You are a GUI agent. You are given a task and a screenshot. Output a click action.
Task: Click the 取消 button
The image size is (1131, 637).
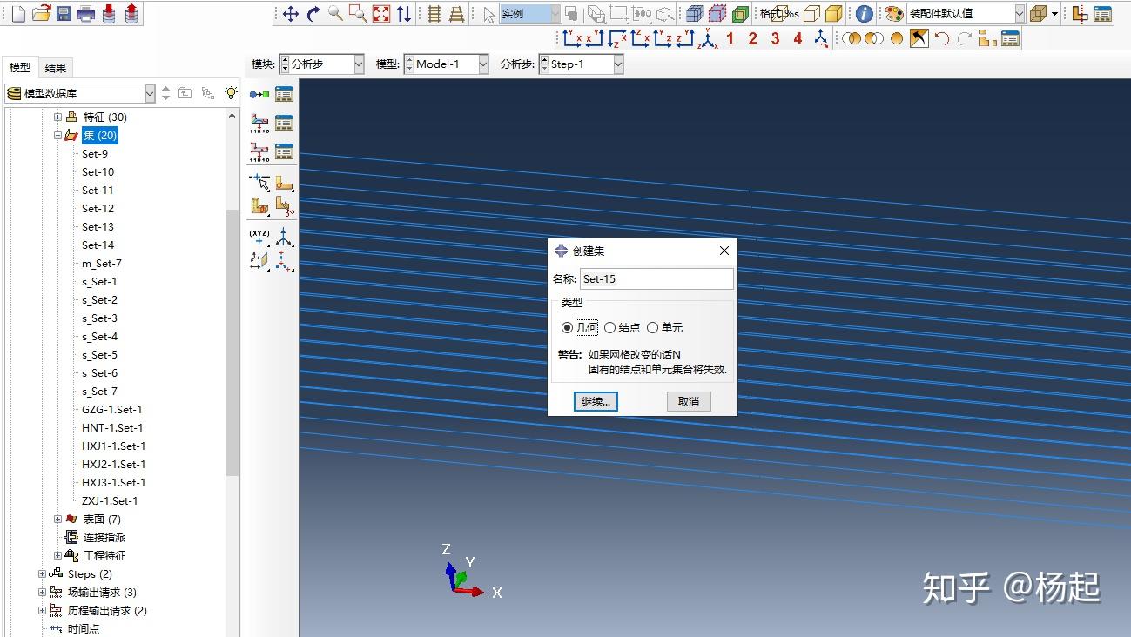[688, 401]
